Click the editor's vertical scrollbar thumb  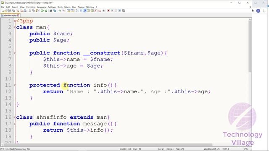250,46
